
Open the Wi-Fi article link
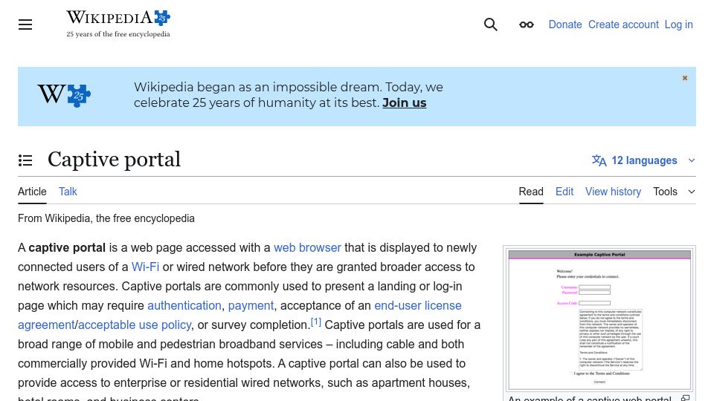point(145,267)
